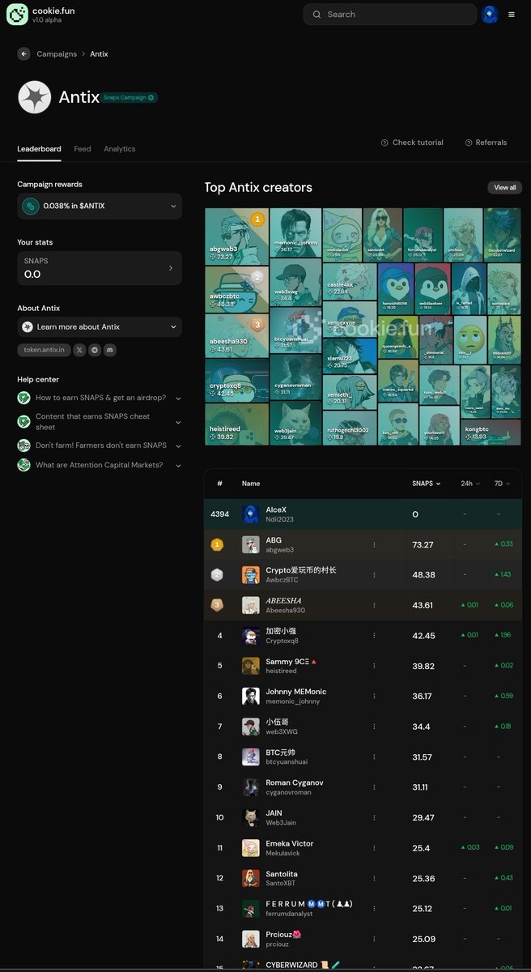Open Emeka Victor profile name
This screenshot has height=972, width=531.
pos(290,844)
